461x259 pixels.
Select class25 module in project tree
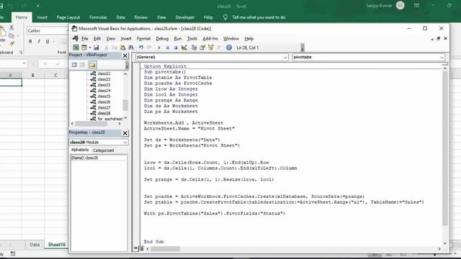click(104, 96)
